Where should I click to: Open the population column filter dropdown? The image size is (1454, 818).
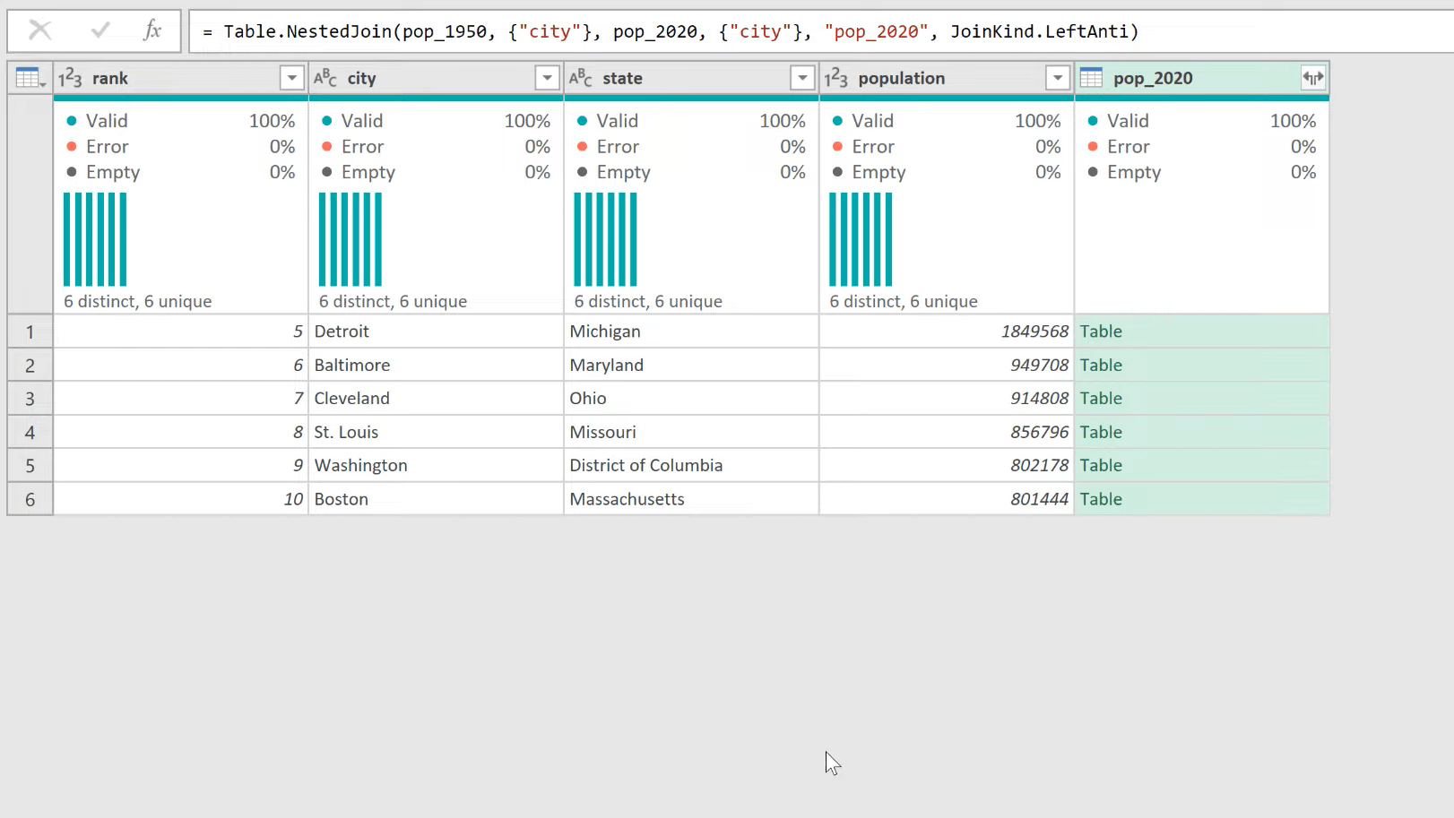click(x=1058, y=78)
